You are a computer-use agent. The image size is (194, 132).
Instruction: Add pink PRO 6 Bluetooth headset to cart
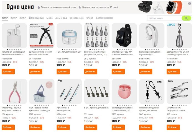pyautogui.click(x=118, y=127)
